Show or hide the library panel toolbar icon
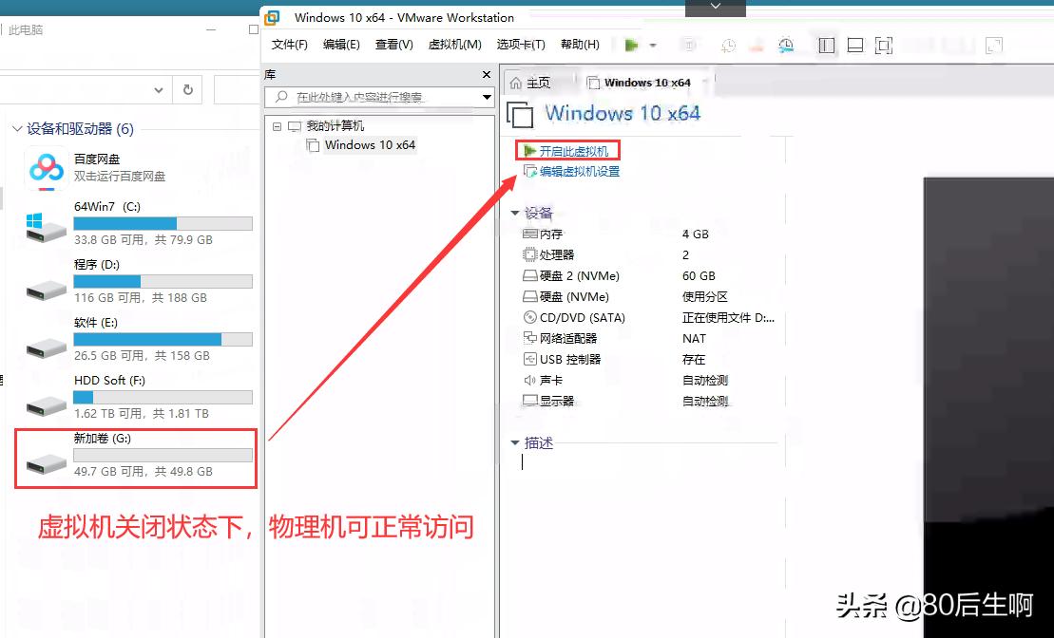 pos(826,45)
